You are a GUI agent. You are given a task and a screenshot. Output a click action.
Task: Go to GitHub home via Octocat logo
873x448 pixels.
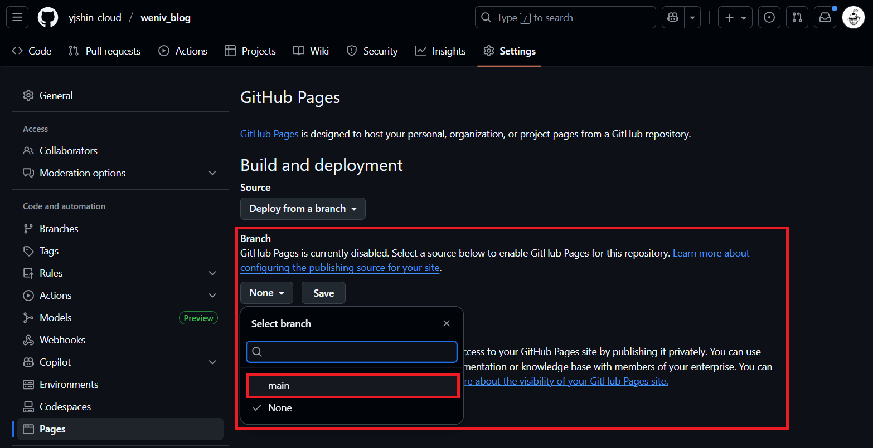tap(48, 18)
